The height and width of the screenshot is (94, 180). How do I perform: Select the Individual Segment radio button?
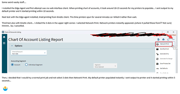26,65
